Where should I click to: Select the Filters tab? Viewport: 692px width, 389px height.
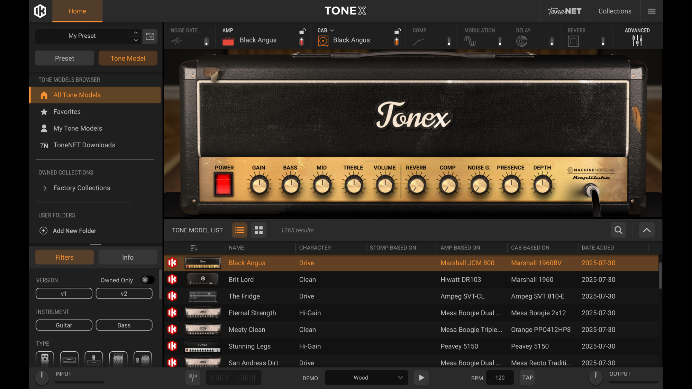(x=64, y=257)
